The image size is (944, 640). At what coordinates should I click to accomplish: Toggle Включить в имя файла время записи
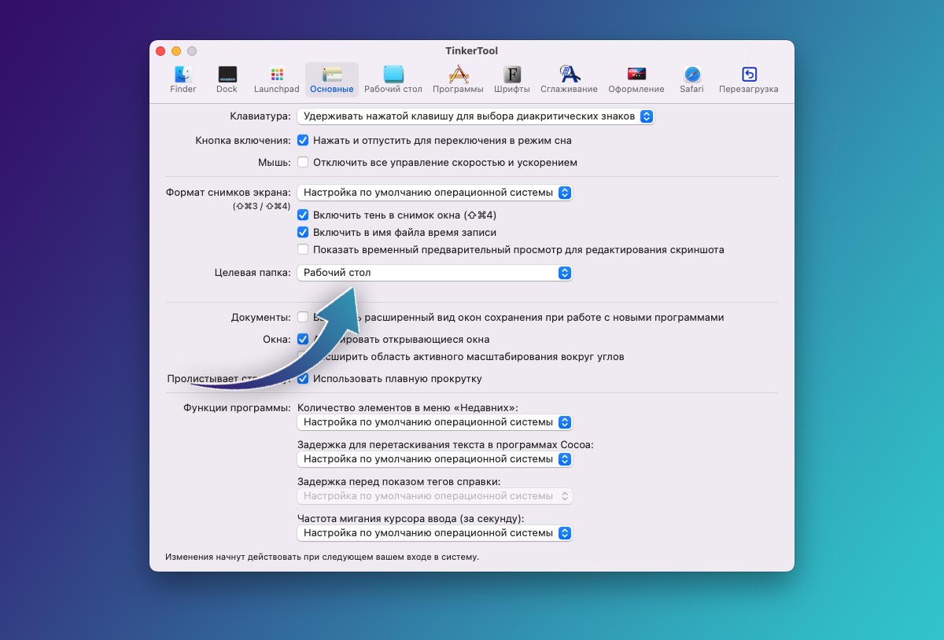303,232
